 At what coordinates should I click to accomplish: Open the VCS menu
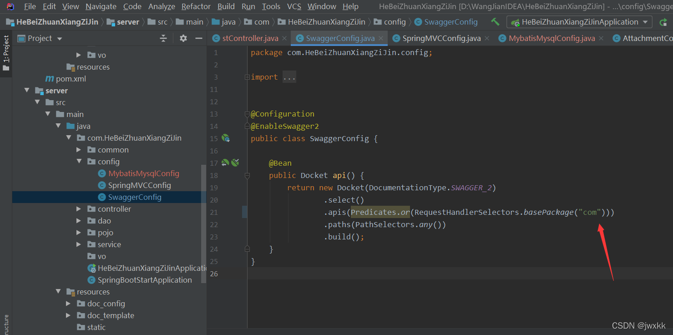tap(294, 6)
